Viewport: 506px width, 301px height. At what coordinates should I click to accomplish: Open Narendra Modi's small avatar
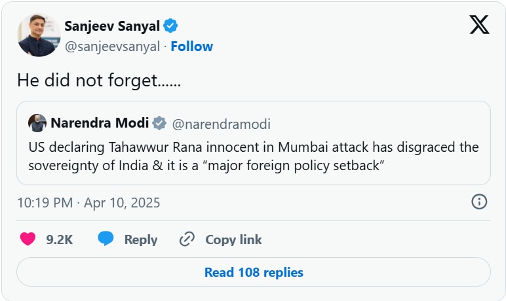tap(37, 123)
